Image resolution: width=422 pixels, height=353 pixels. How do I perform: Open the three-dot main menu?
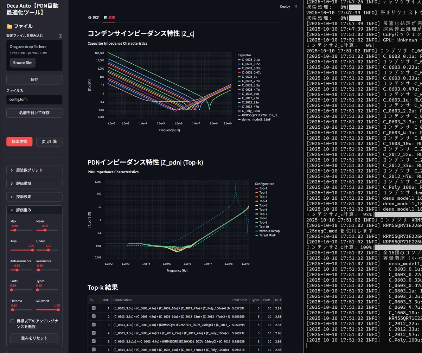point(296,6)
